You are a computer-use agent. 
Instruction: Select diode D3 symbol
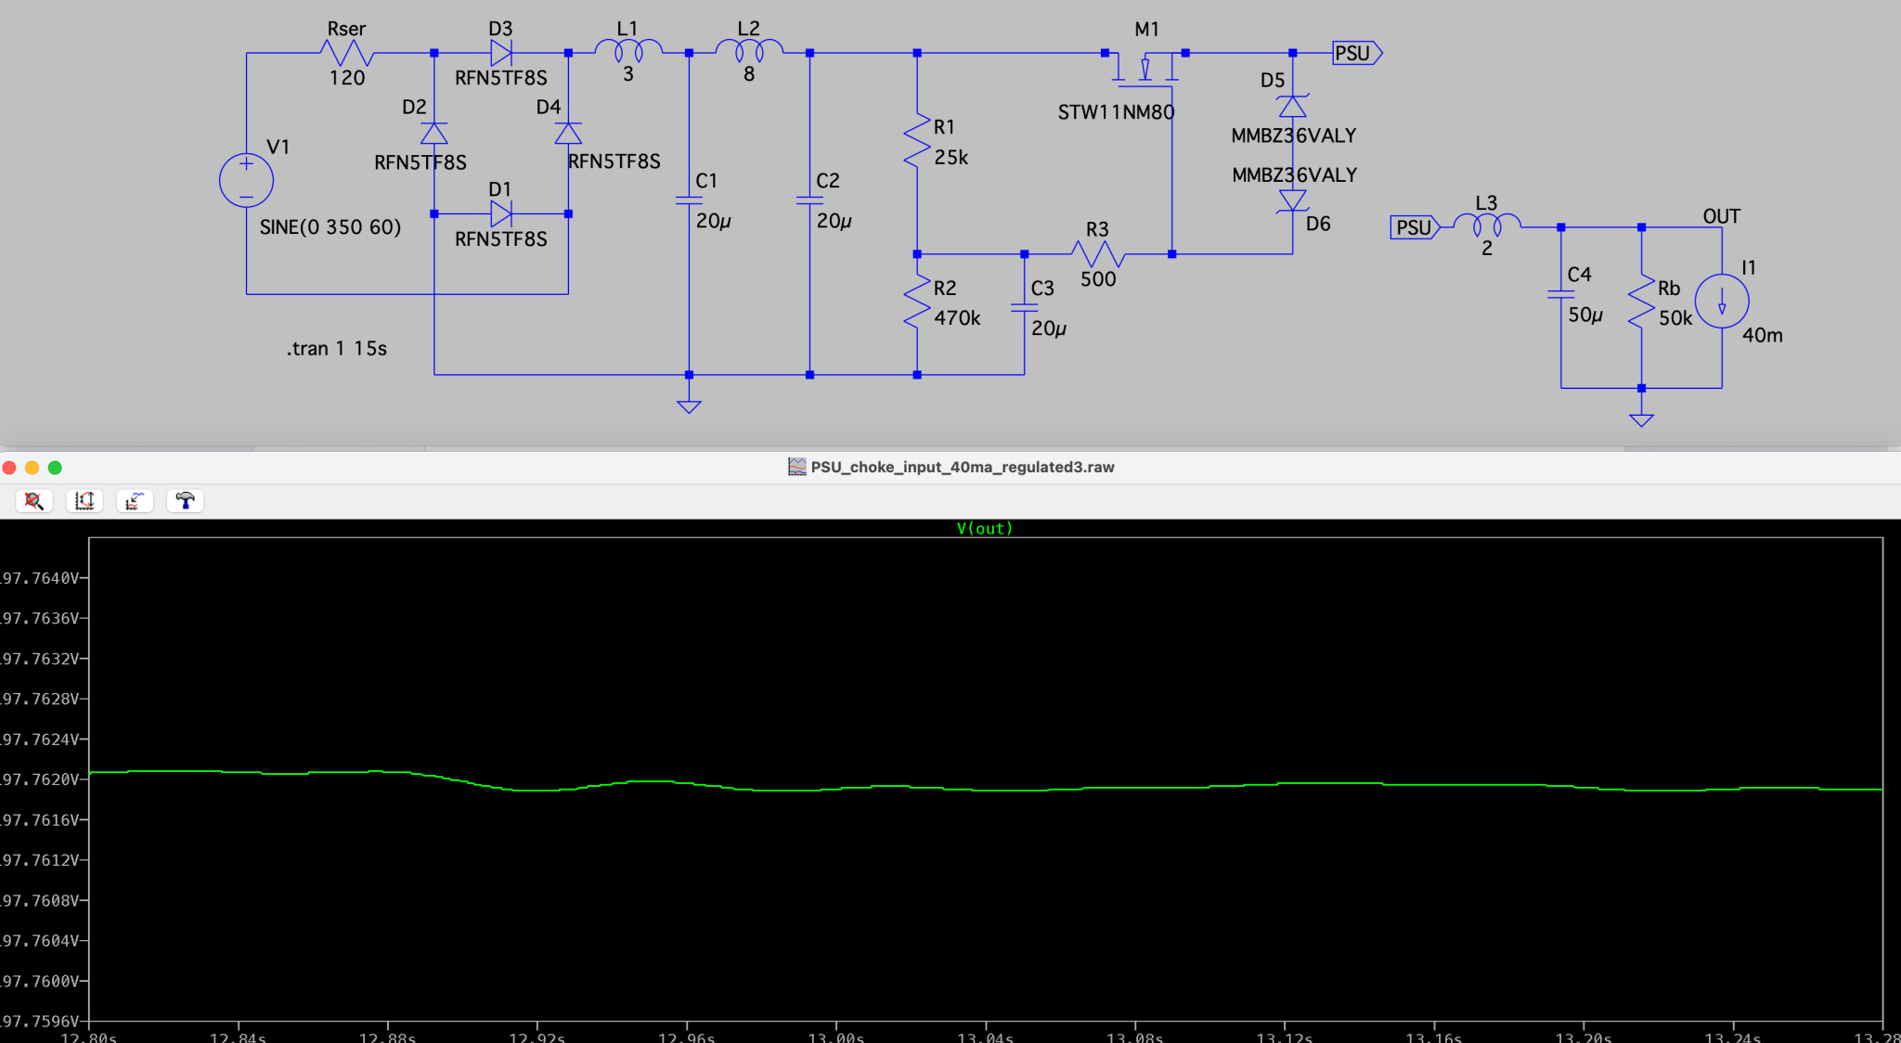(x=501, y=53)
